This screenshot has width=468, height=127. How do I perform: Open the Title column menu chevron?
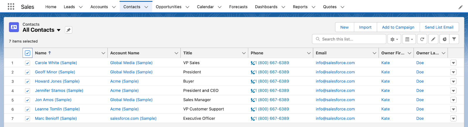pyautogui.click(x=244, y=53)
